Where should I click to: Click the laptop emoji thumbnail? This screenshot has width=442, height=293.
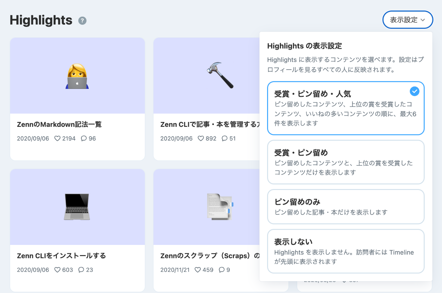pos(77,207)
